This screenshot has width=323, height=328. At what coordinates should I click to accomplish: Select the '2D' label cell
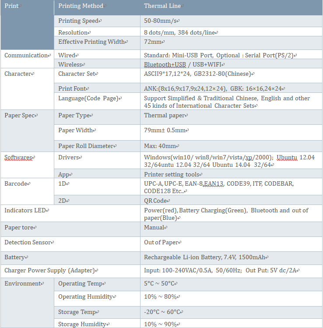point(97,200)
